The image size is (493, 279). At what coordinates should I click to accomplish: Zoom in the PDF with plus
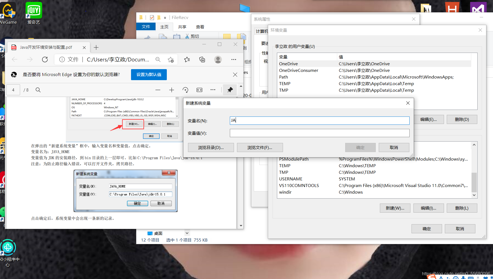click(x=171, y=90)
